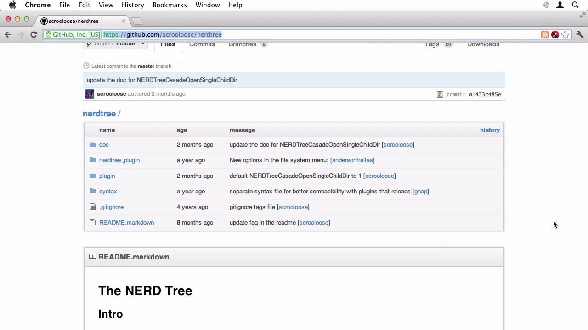Open the syntax folder link
Viewport: 588px width, 330px height.
coord(108,192)
